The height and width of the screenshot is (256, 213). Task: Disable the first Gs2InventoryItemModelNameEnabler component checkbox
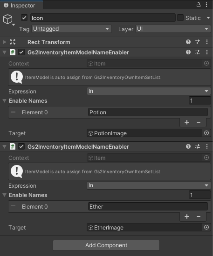tap(21, 52)
